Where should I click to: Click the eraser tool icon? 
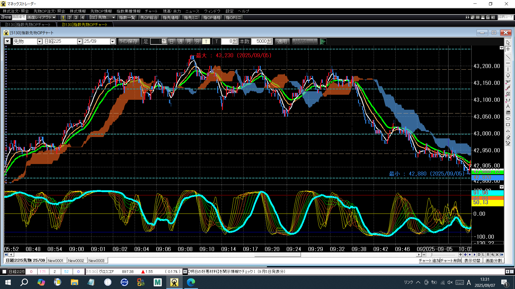click(508, 137)
